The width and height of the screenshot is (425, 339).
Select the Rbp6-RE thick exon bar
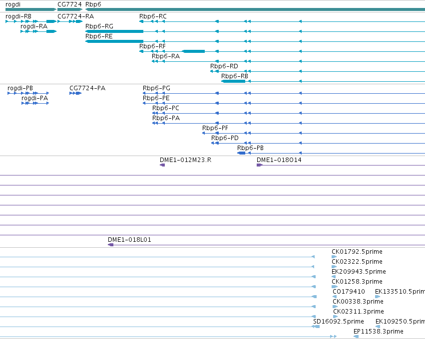(114, 41)
